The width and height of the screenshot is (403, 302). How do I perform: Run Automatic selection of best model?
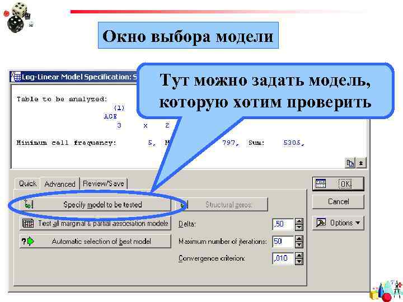95,242
